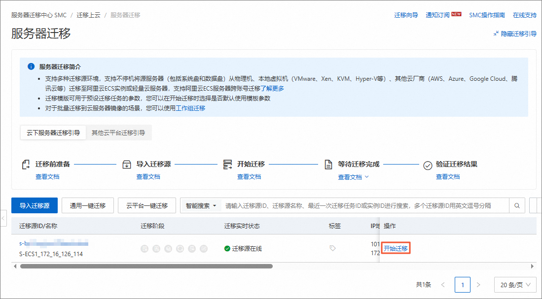The width and height of the screenshot is (542, 299).
Task: Click the 迁移阶段 column header
Action: [x=152, y=226]
